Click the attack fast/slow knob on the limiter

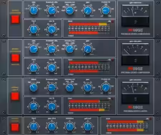(34, 87)
